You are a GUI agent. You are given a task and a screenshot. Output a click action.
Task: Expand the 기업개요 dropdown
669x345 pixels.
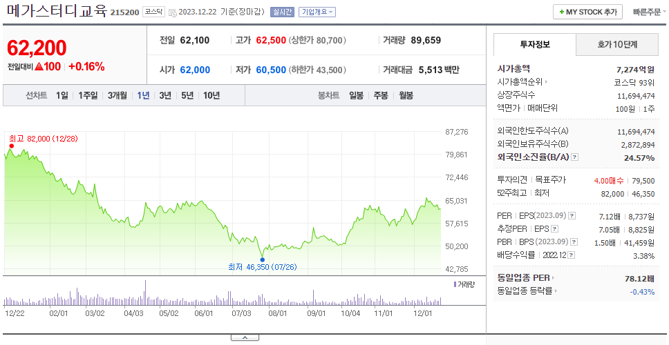317,12
